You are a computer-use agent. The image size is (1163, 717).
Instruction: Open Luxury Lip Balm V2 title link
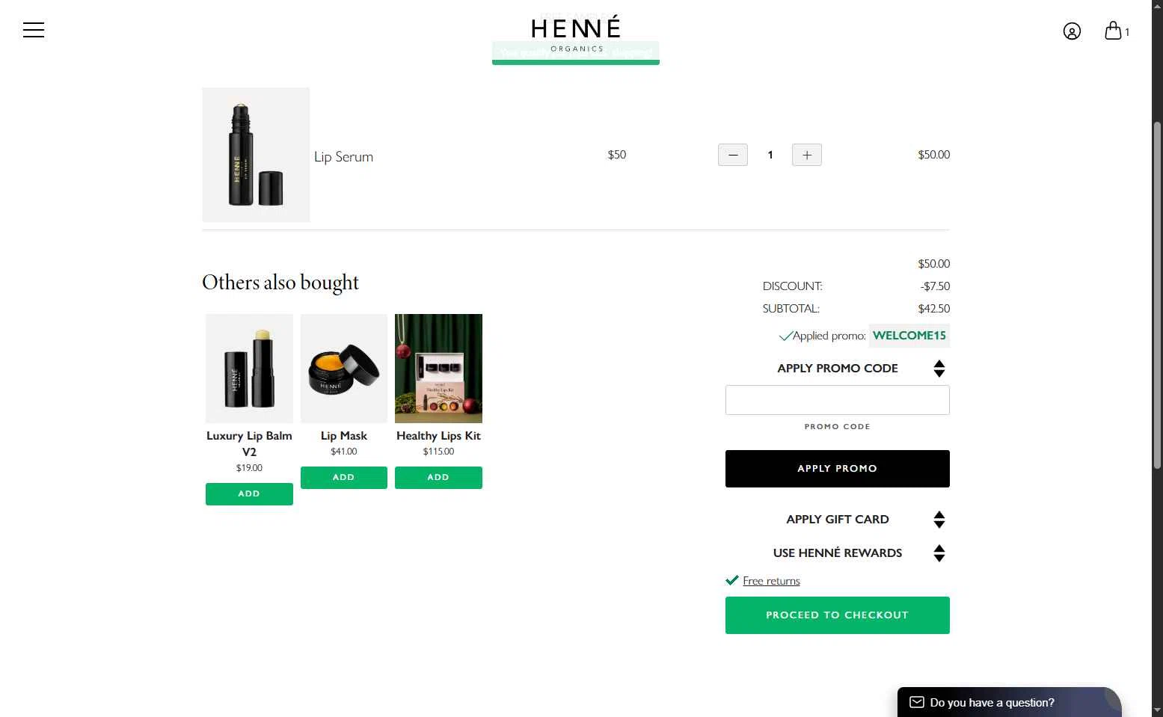click(249, 443)
